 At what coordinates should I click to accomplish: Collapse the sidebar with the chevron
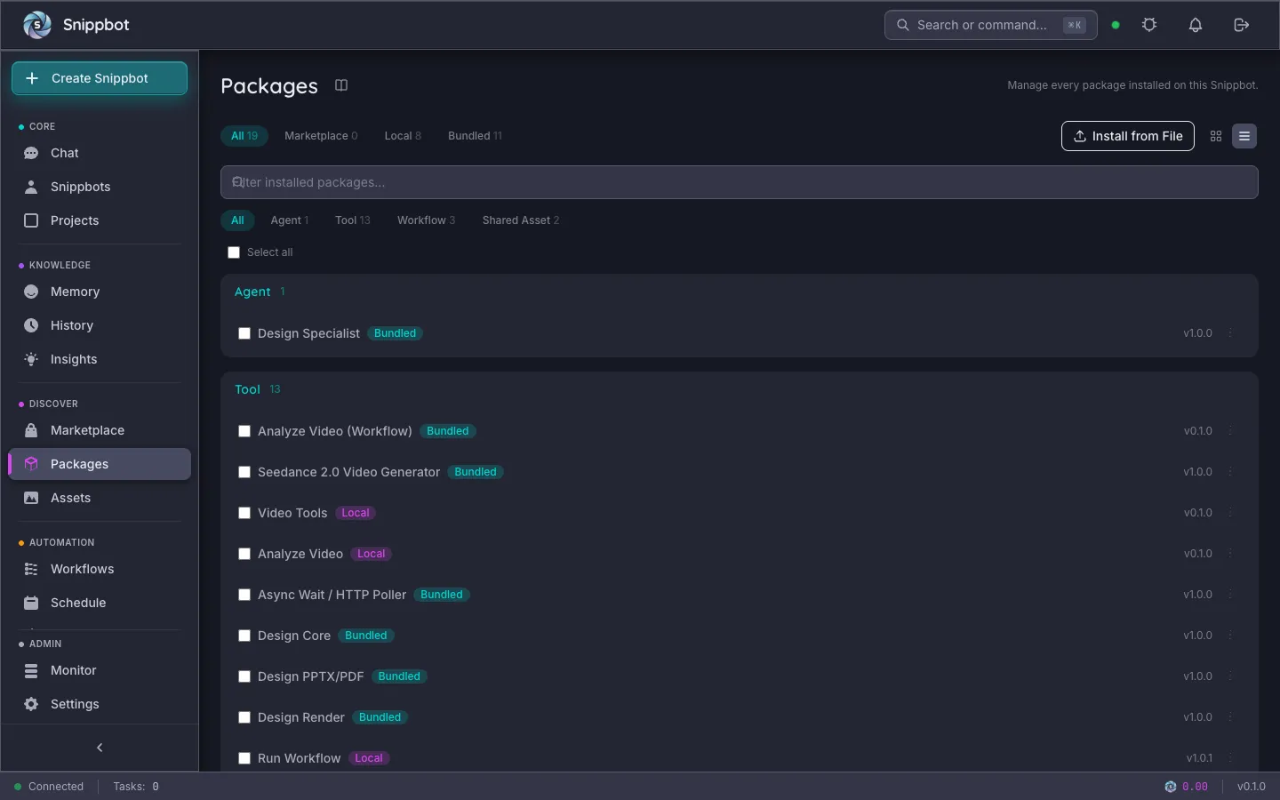pos(100,748)
